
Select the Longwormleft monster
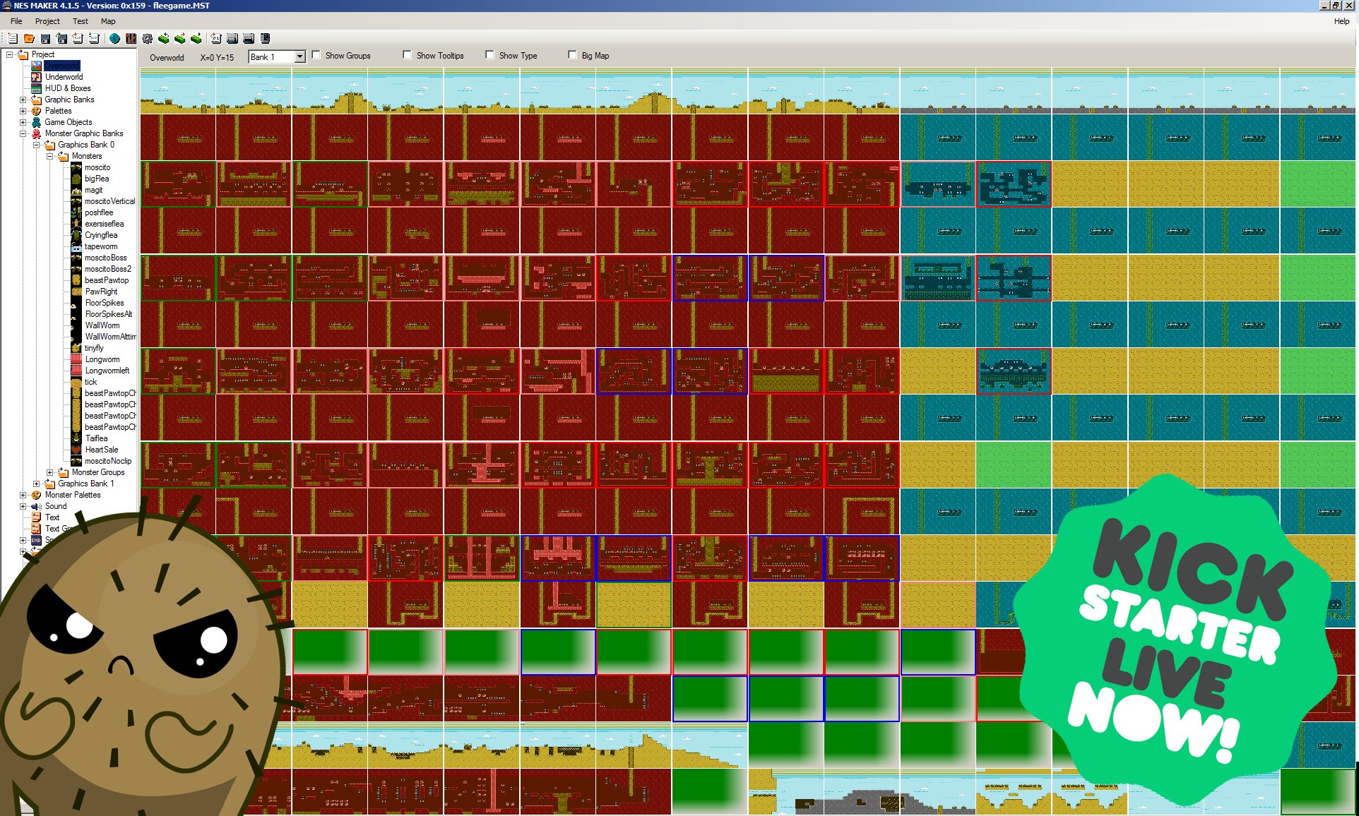[107, 371]
